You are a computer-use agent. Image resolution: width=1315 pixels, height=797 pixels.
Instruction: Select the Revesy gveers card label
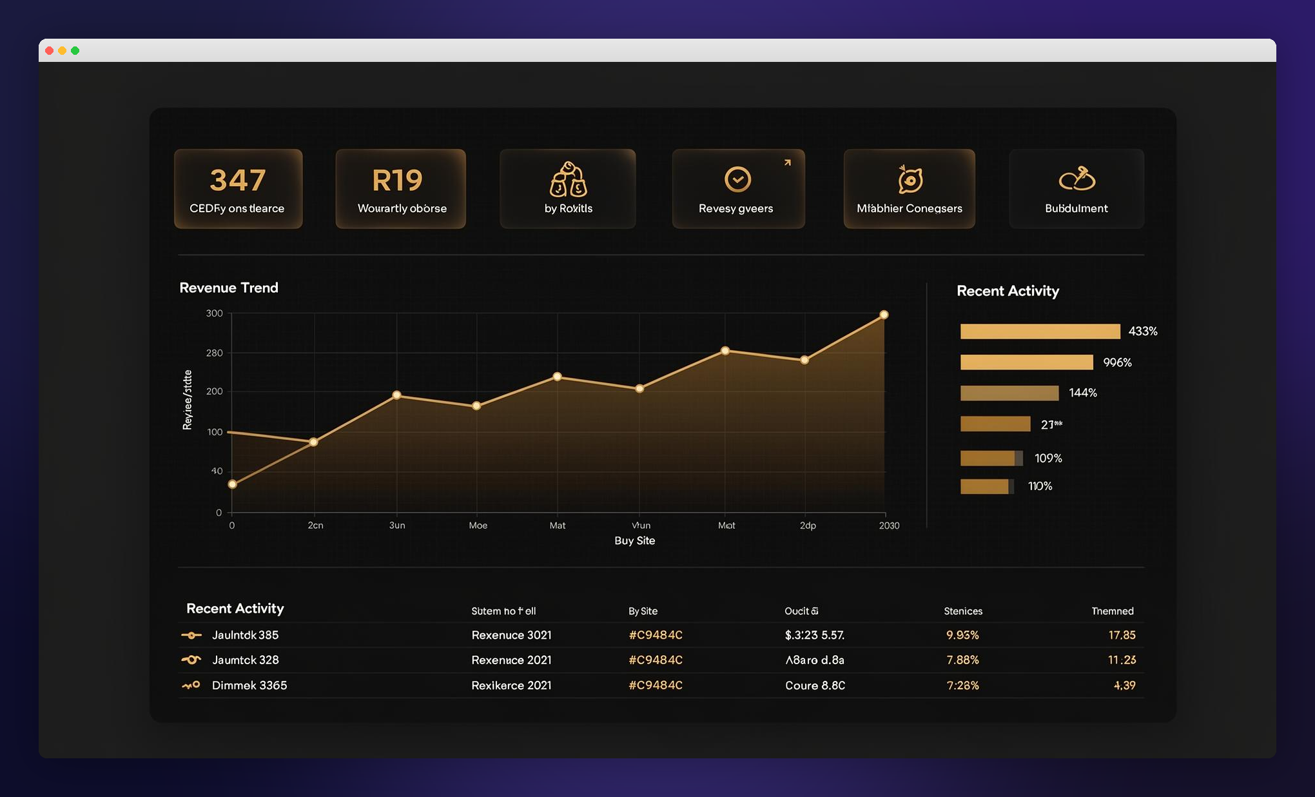(735, 208)
